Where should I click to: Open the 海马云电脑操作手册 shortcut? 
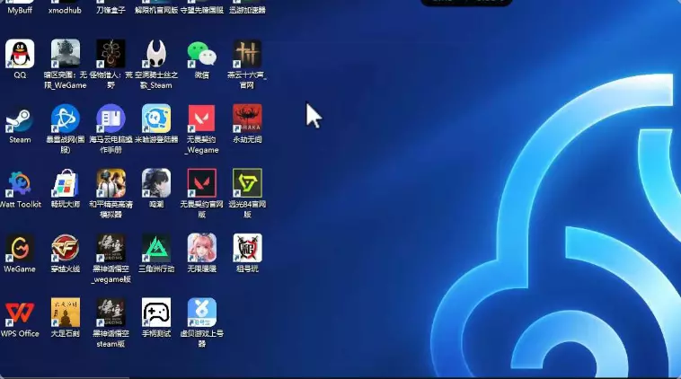(111, 119)
